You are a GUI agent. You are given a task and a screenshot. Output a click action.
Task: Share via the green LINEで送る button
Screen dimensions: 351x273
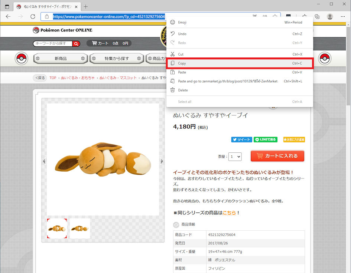click(x=266, y=139)
